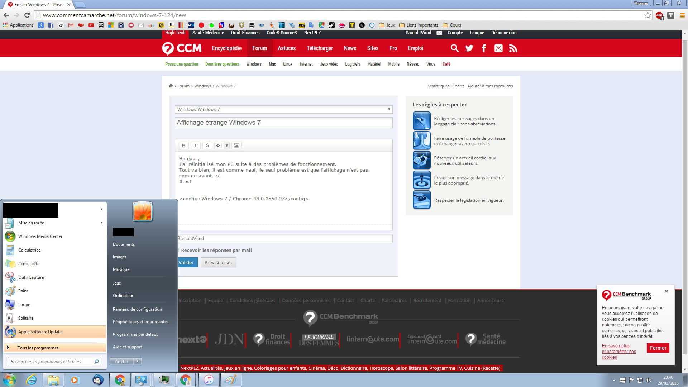688x387 pixels.
Task: Open the Astuces menu item
Action: [x=287, y=48]
